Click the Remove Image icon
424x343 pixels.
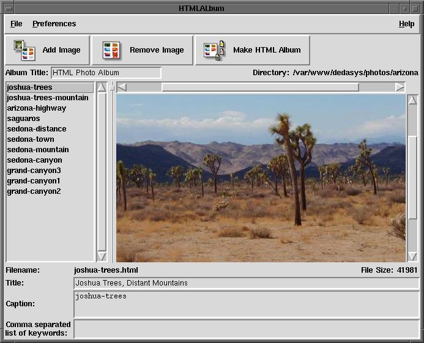[x=111, y=50]
